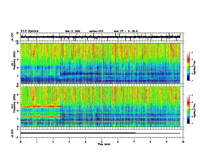Click the "ch.3(V)" axis label
206x159 pixels.
click(12, 133)
